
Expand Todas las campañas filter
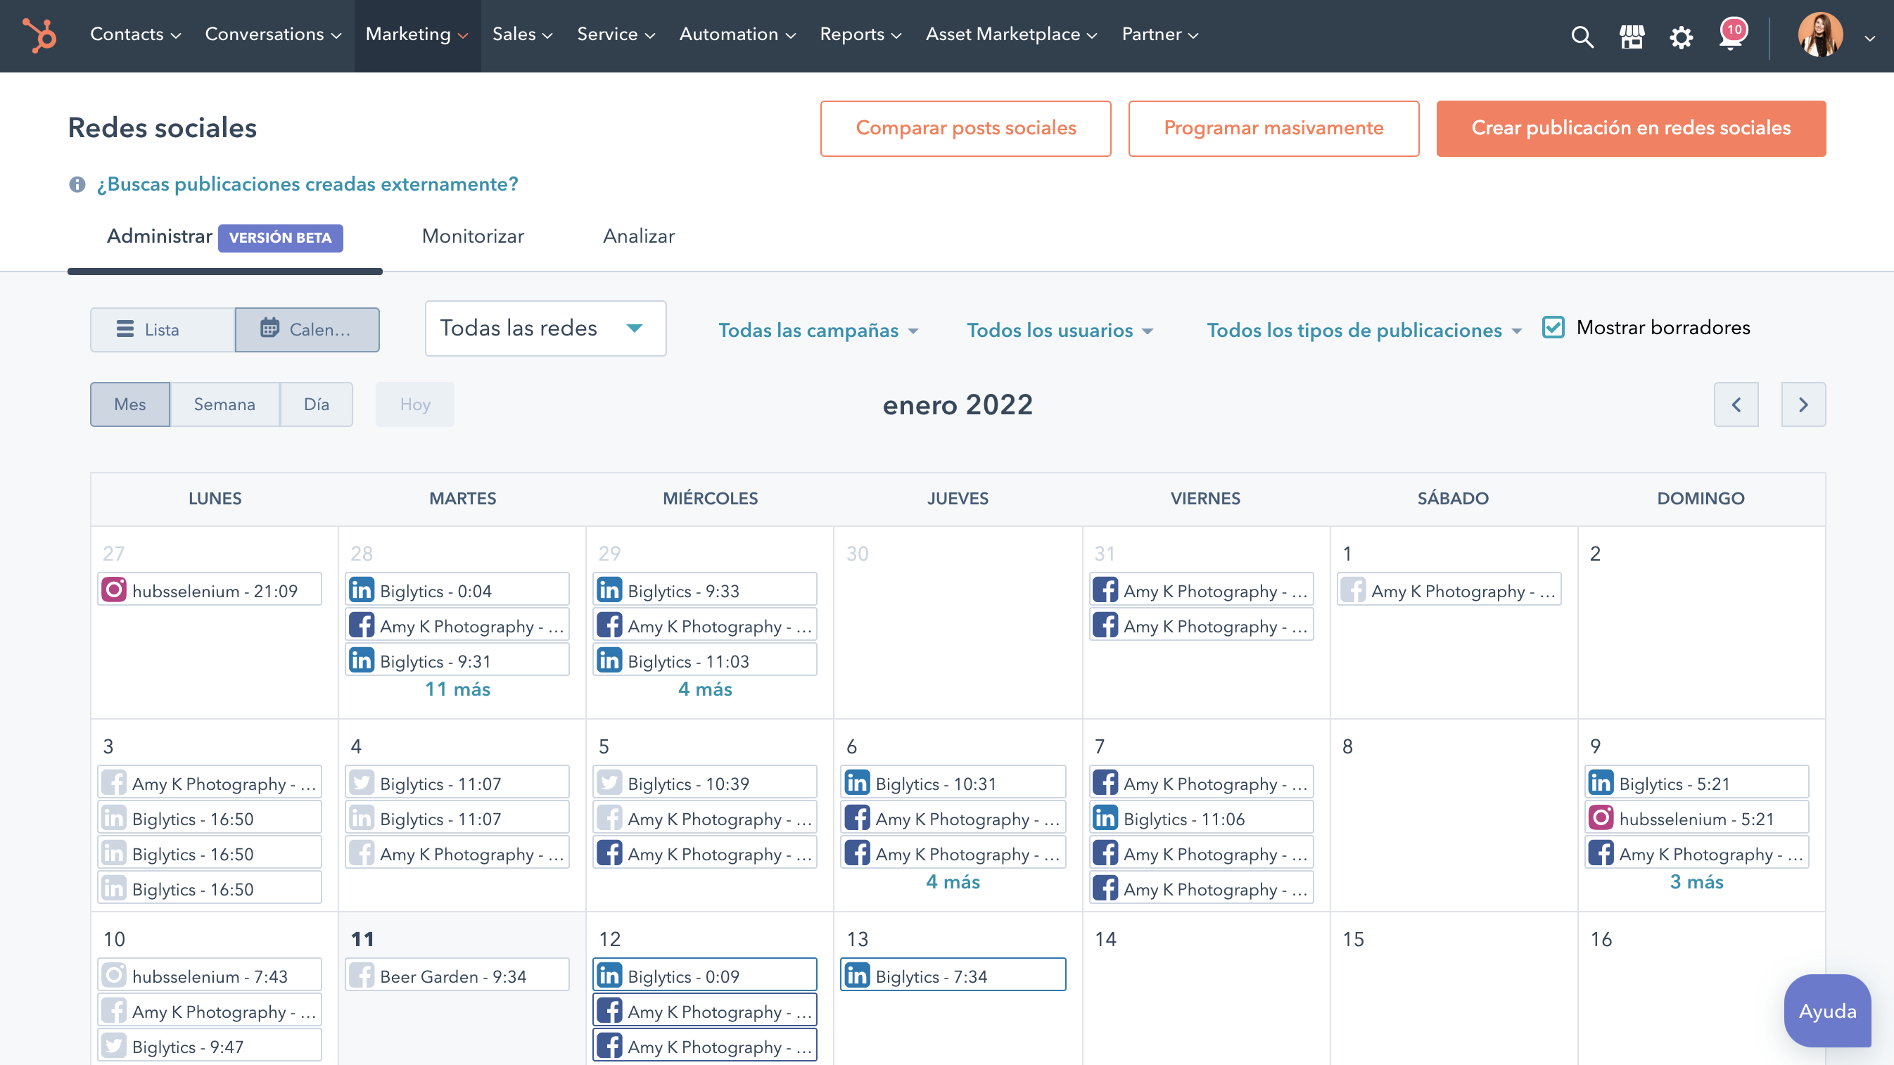tap(819, 330)
